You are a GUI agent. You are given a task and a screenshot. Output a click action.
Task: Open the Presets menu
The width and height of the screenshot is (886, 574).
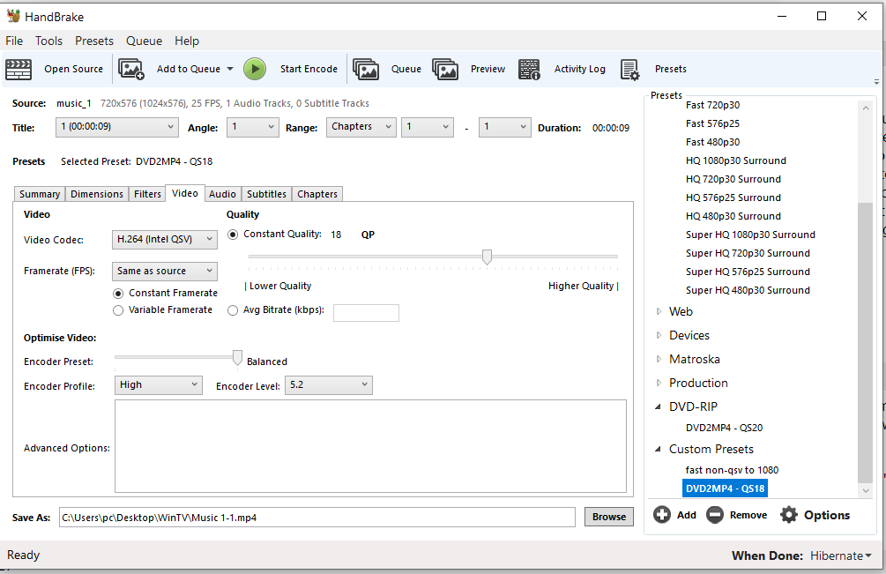click(x=94, y=41)
